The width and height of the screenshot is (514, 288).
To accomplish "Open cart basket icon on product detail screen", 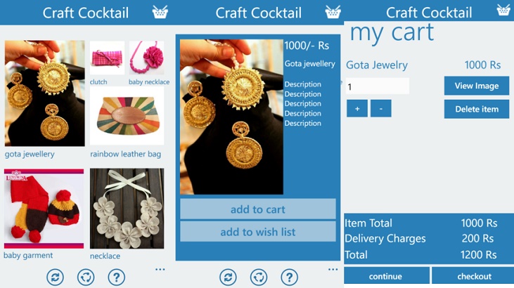I will (x=333, y=12).
